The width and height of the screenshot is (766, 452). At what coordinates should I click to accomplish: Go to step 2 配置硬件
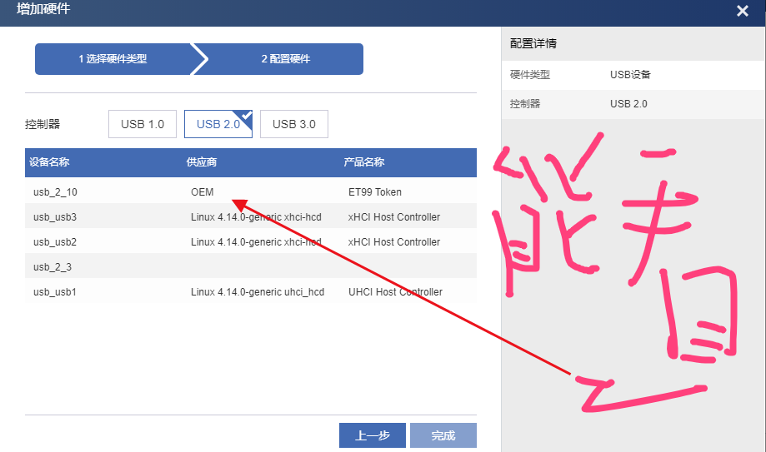[x=286, y=59]
